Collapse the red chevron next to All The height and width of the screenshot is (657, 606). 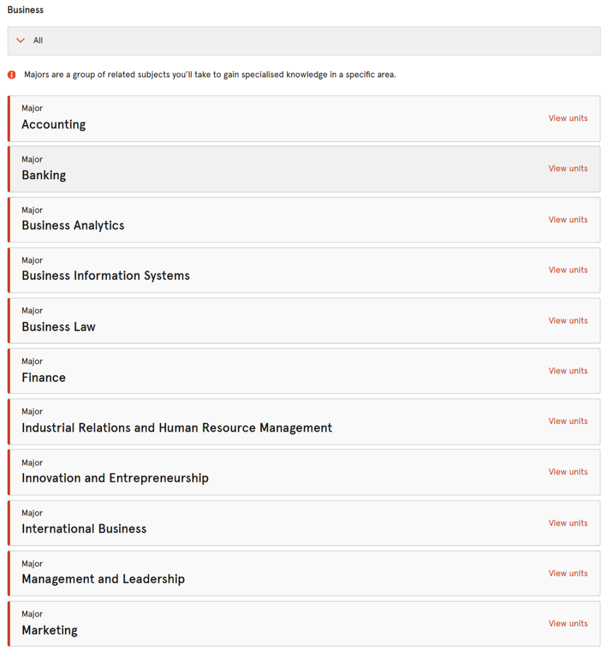click(21, 40)
